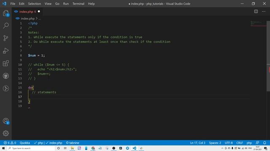Click the editor minimap
This screenshot has width=270, height=151.
(258, 23)
